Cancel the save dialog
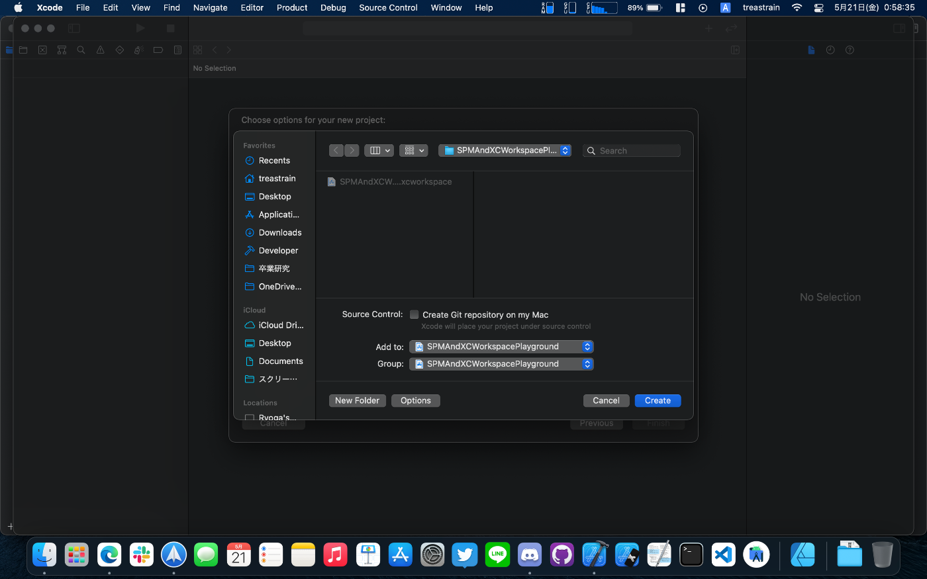 606,401
